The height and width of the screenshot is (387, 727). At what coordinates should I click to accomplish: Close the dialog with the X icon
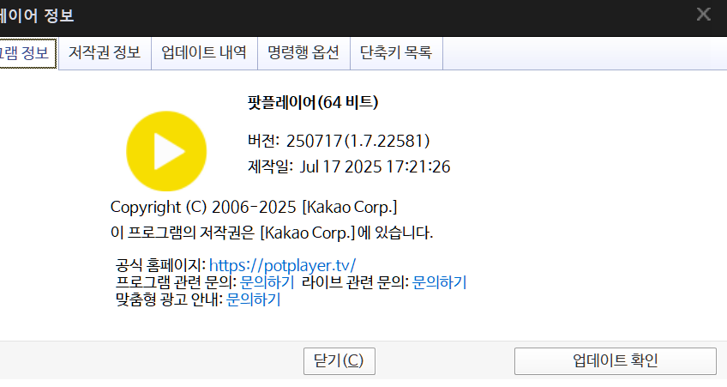click(x=703, y=15)
